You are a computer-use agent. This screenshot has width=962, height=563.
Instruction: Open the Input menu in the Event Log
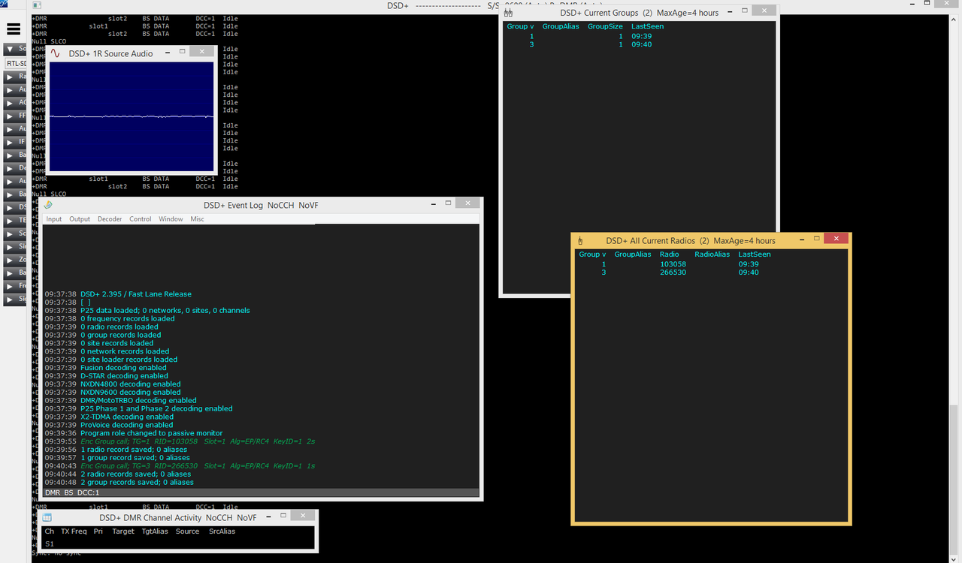click(x=53, y=218)
